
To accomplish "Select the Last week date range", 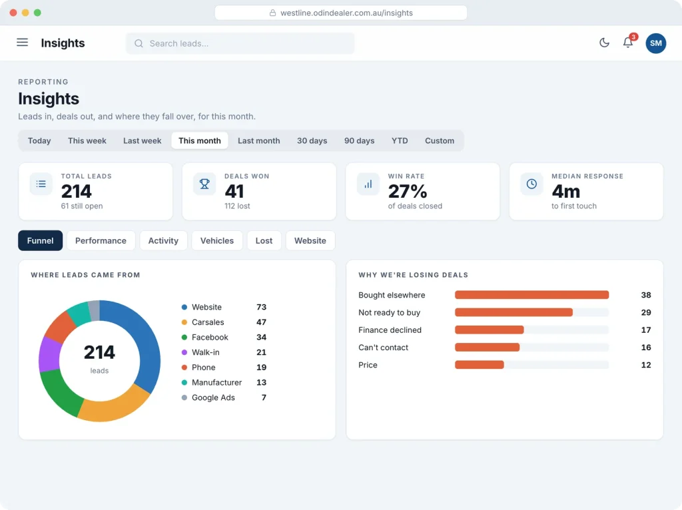I will pos(143,141).
